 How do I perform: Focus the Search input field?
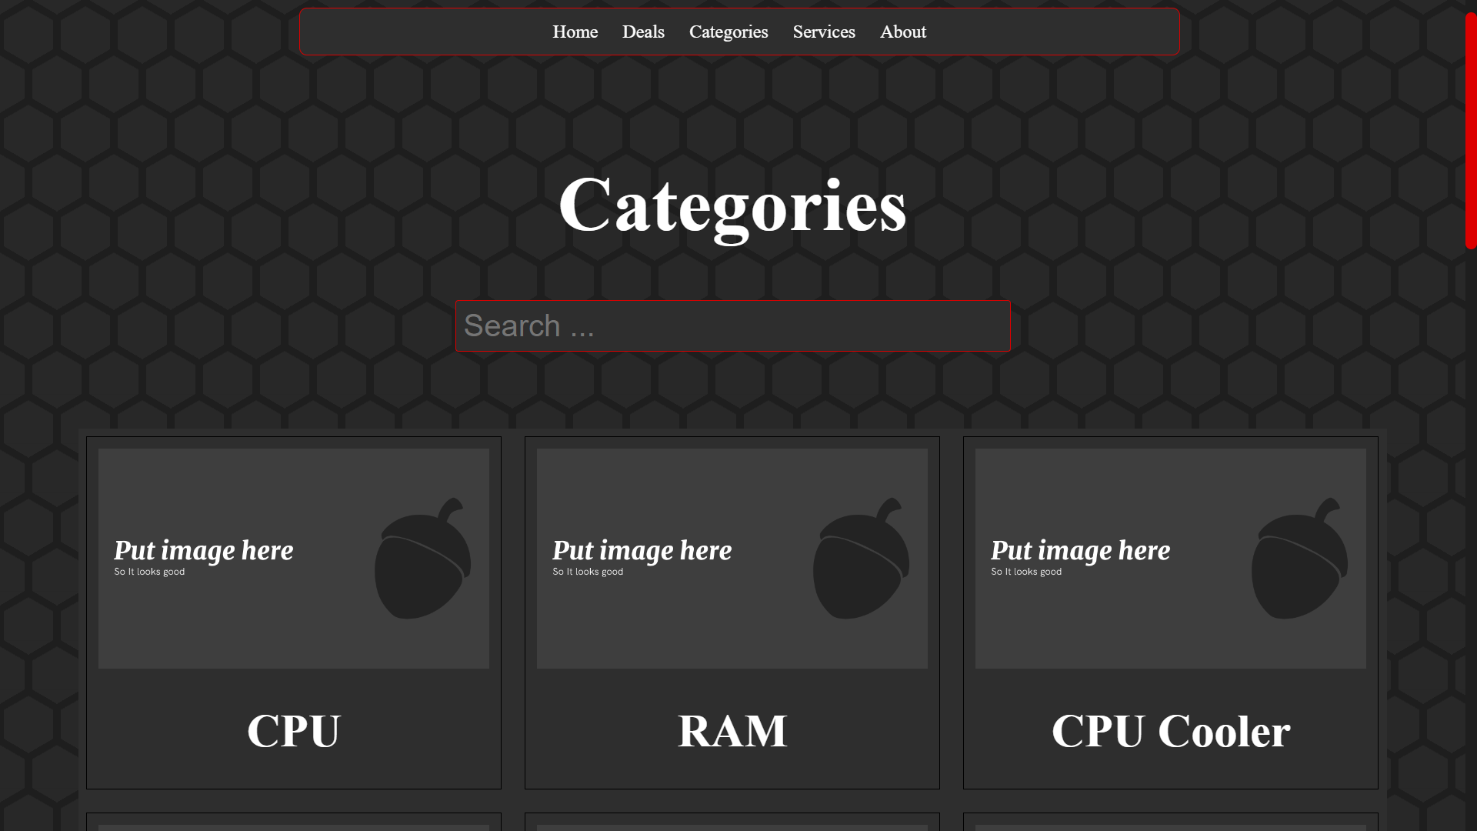733,326
